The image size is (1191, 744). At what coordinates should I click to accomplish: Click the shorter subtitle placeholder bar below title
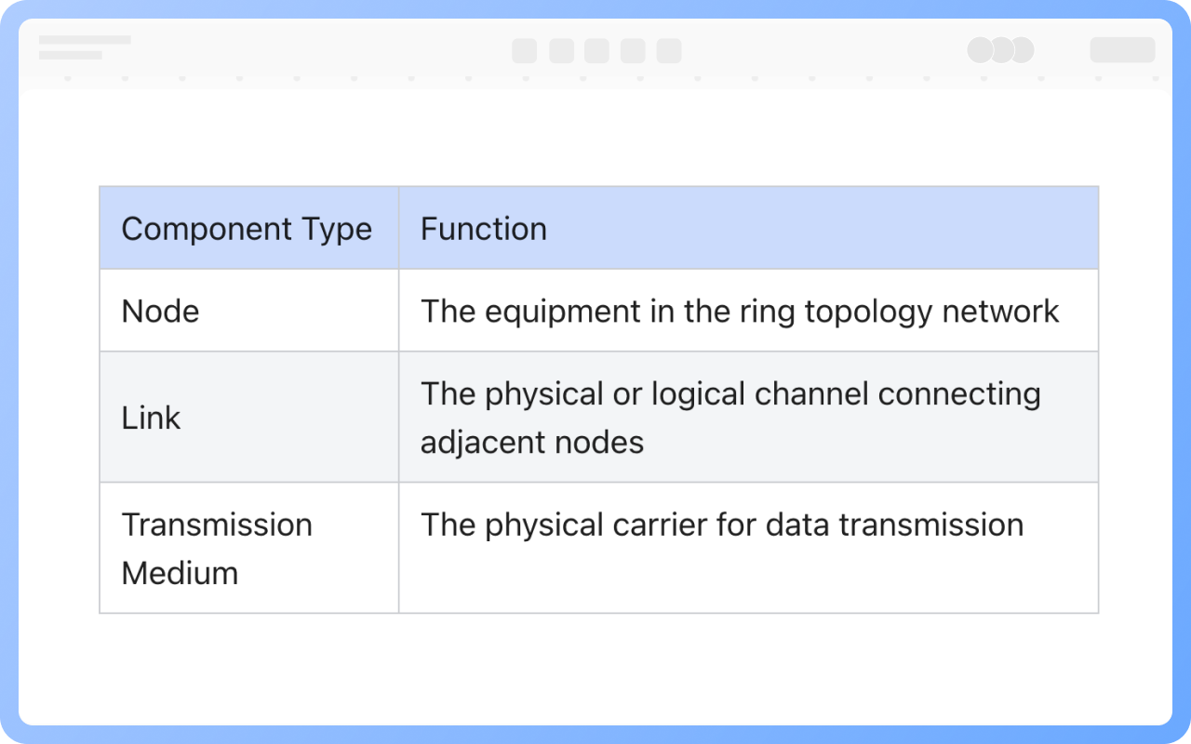[71, 56]
